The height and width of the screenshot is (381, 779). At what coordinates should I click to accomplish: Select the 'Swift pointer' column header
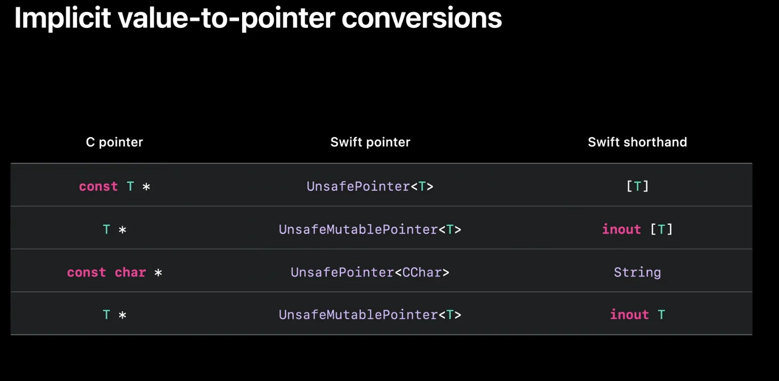pos(370,142)
